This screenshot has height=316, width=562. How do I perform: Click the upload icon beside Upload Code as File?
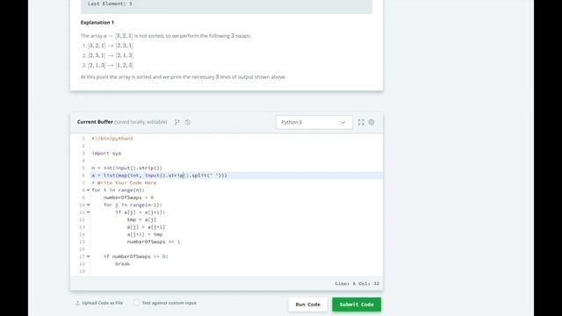(x=77, y=303)
